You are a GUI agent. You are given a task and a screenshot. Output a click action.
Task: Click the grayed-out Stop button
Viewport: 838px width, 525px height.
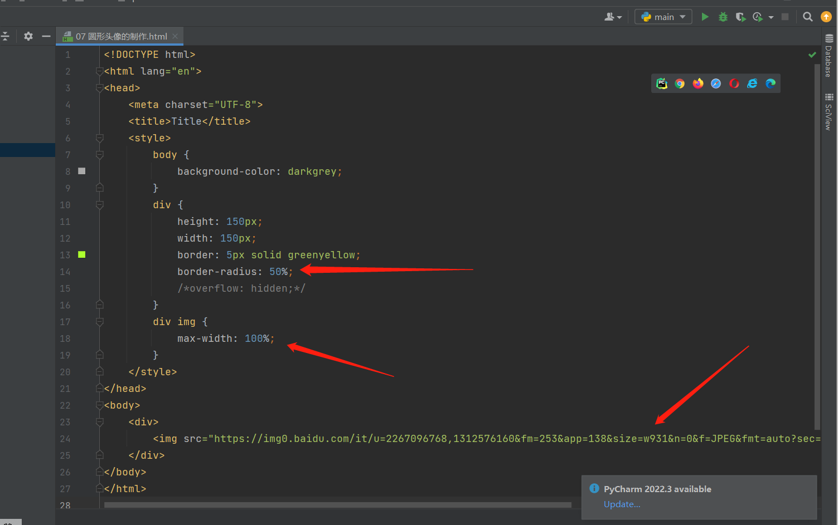click(x=785, y=17)
